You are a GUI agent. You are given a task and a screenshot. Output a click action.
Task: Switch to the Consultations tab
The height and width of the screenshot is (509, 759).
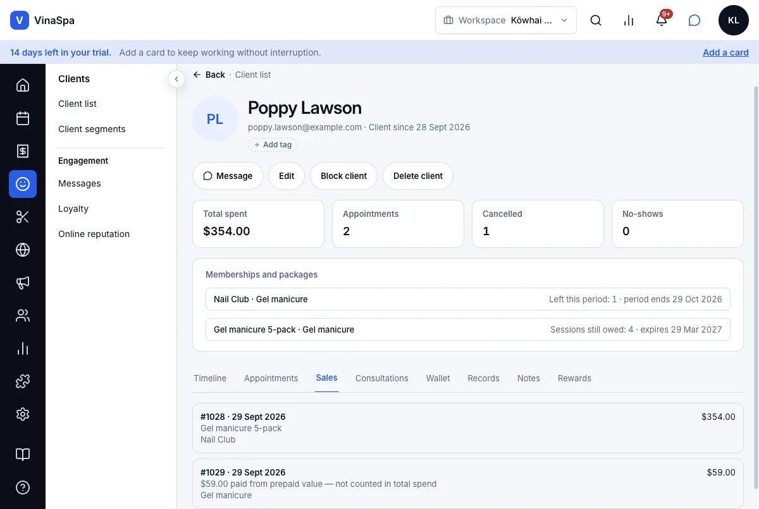click(382, 378)
